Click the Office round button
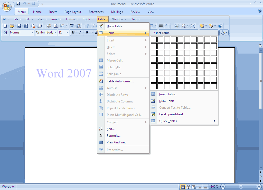 pyautogui.click(x=7, y=7)
